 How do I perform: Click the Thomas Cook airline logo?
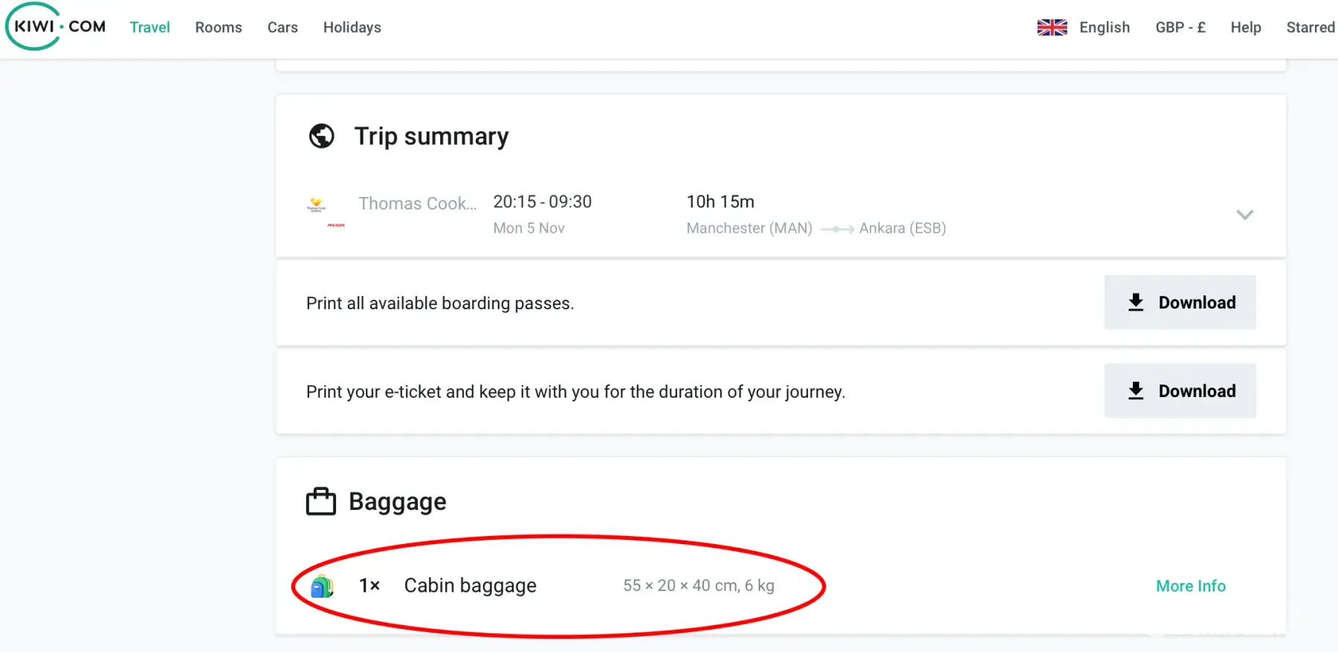point(317,204)
